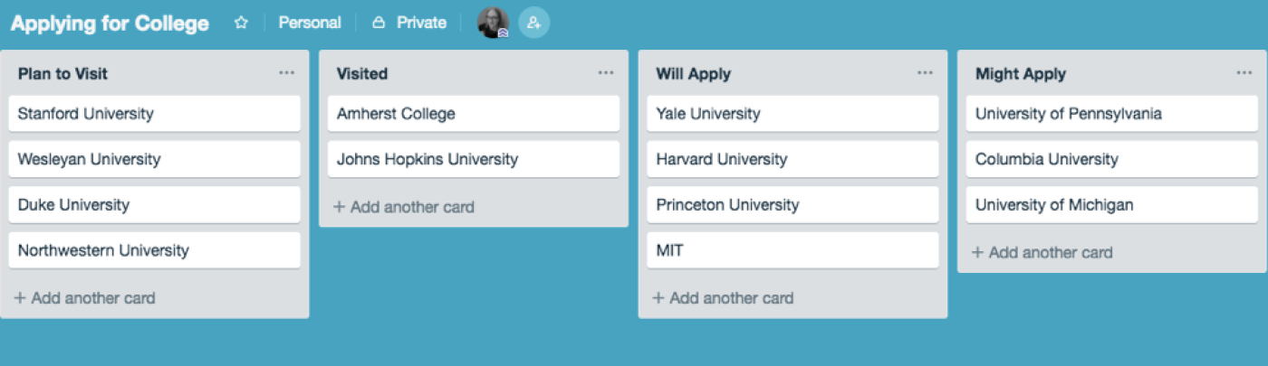Add another card to Might Apply
The width and height of the screenshot is (1268, 366).
pos(1042,253)
